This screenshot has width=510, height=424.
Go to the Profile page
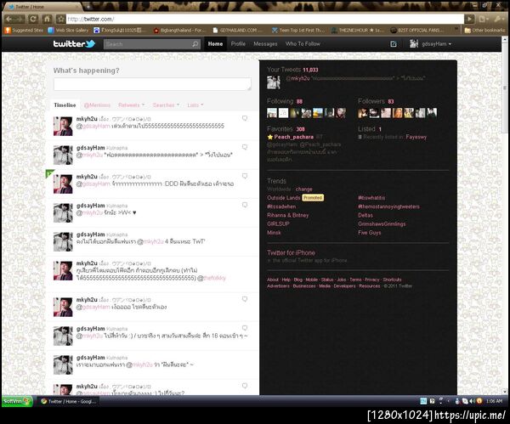point(238,44)
